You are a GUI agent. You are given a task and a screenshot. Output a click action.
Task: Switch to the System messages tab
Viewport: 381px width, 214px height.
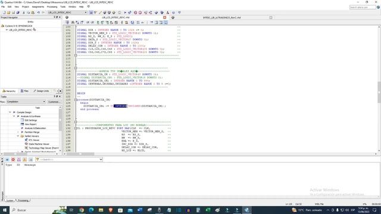pos(10,200)
